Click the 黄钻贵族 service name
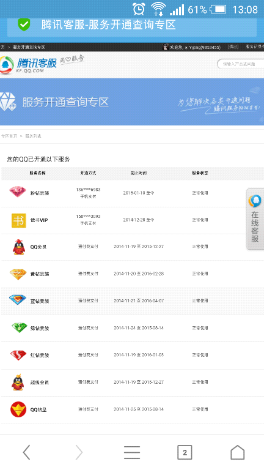264x470 pixels. (40, 274)
